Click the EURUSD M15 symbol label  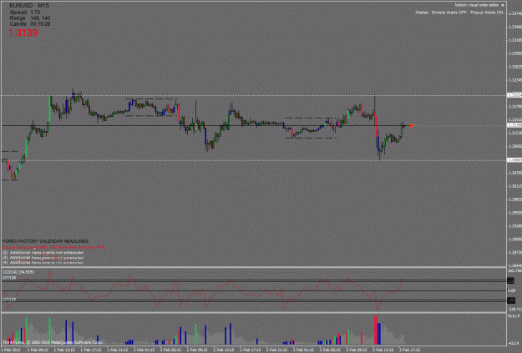pos(29,6)
